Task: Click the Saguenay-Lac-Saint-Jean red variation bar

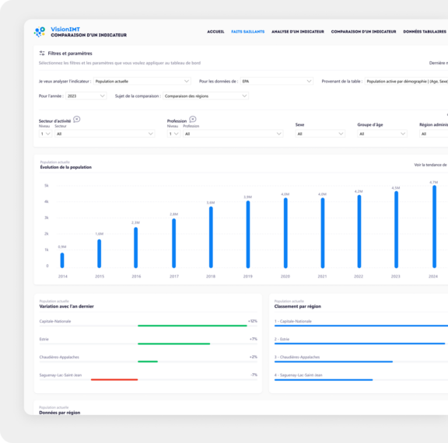Action: click(x=114, y=379)
